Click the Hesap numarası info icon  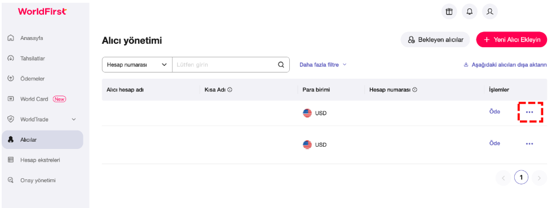pos(414,90)
